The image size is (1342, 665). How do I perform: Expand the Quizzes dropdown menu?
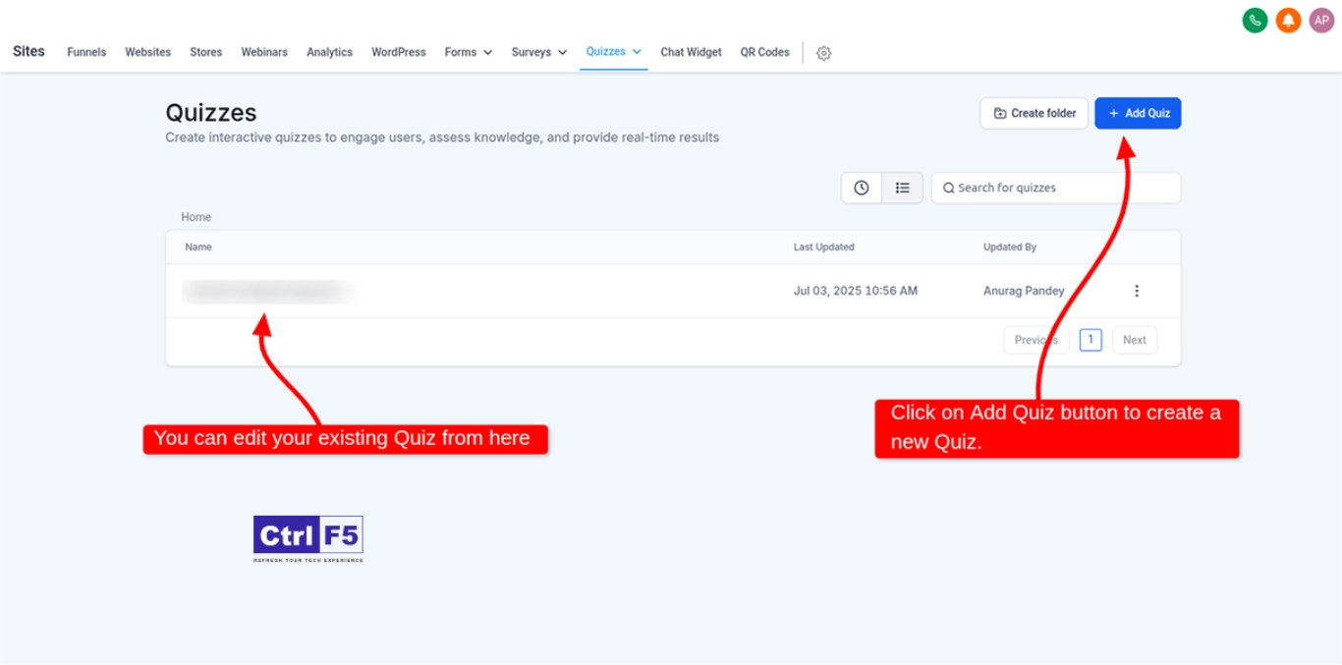tap(613, 51)
